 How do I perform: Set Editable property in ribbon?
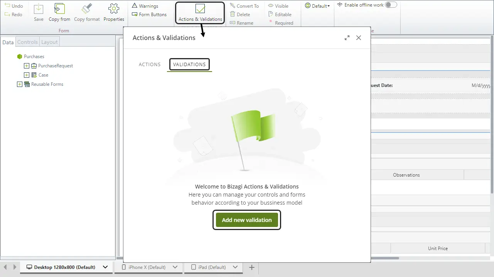pyautogui.click(x=280, y=14)
